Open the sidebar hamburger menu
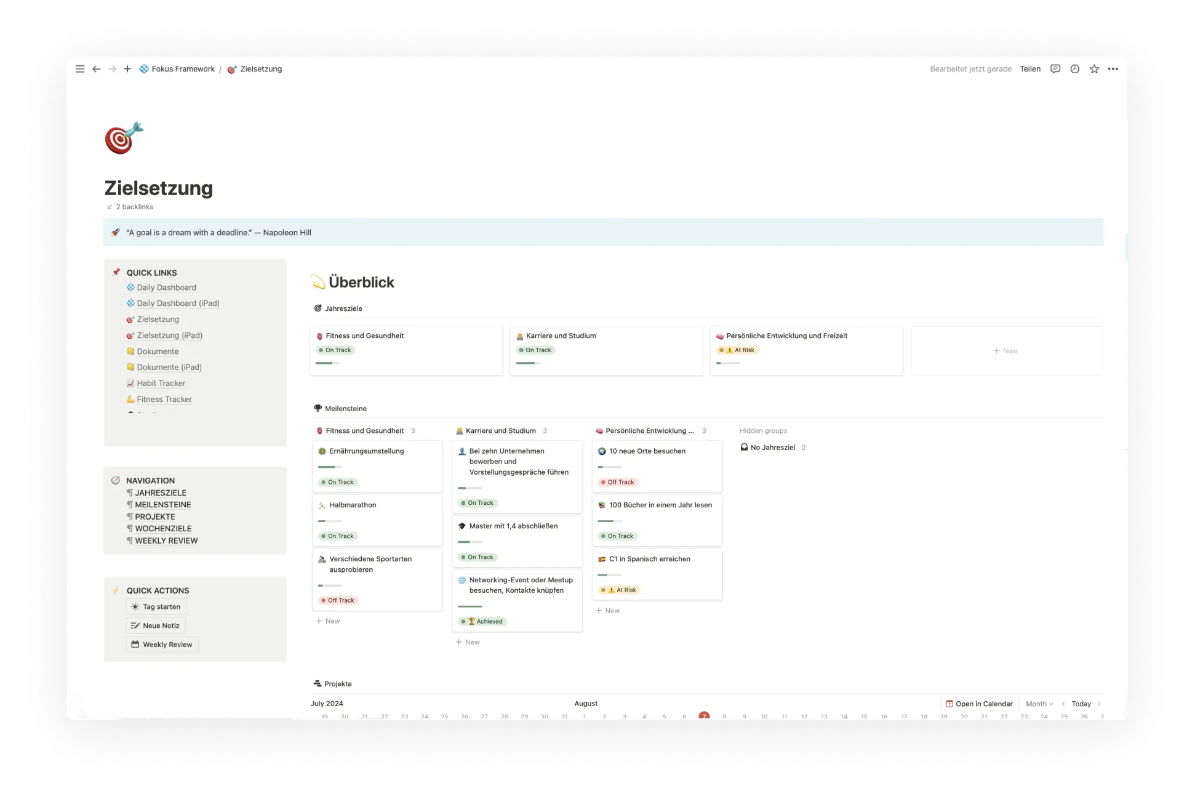The image size is (1187, 788). [x=80, y=69]
